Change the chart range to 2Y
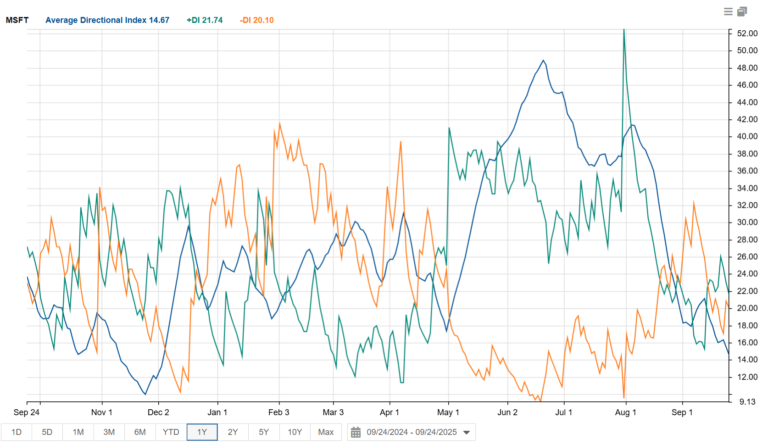This screenshot has width=768, height=445. [x=233, y=432]
